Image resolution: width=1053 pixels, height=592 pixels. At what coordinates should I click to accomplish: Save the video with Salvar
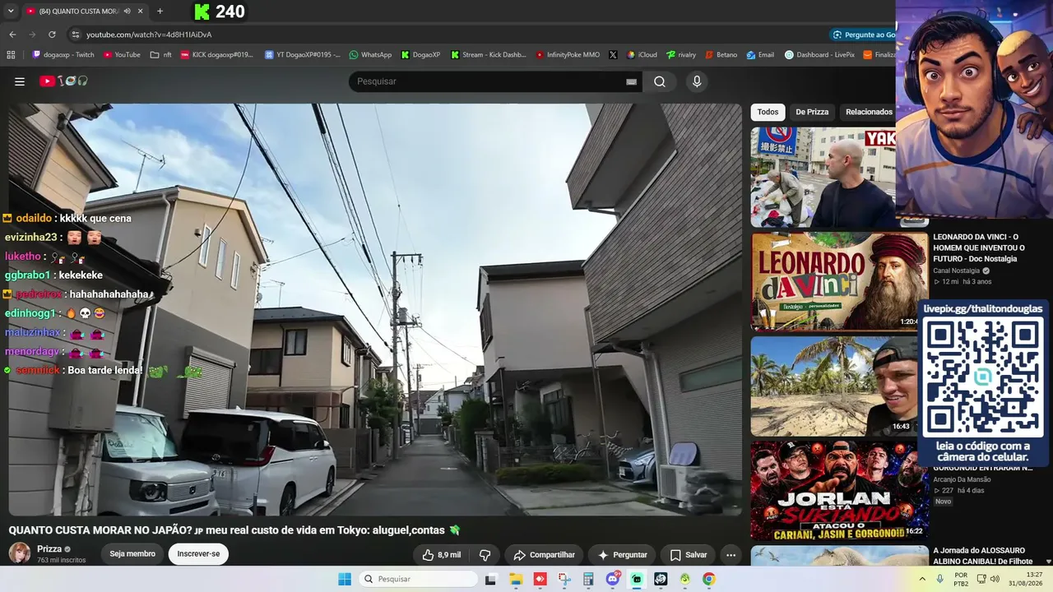pyautogui.click(x=689, y=555)
